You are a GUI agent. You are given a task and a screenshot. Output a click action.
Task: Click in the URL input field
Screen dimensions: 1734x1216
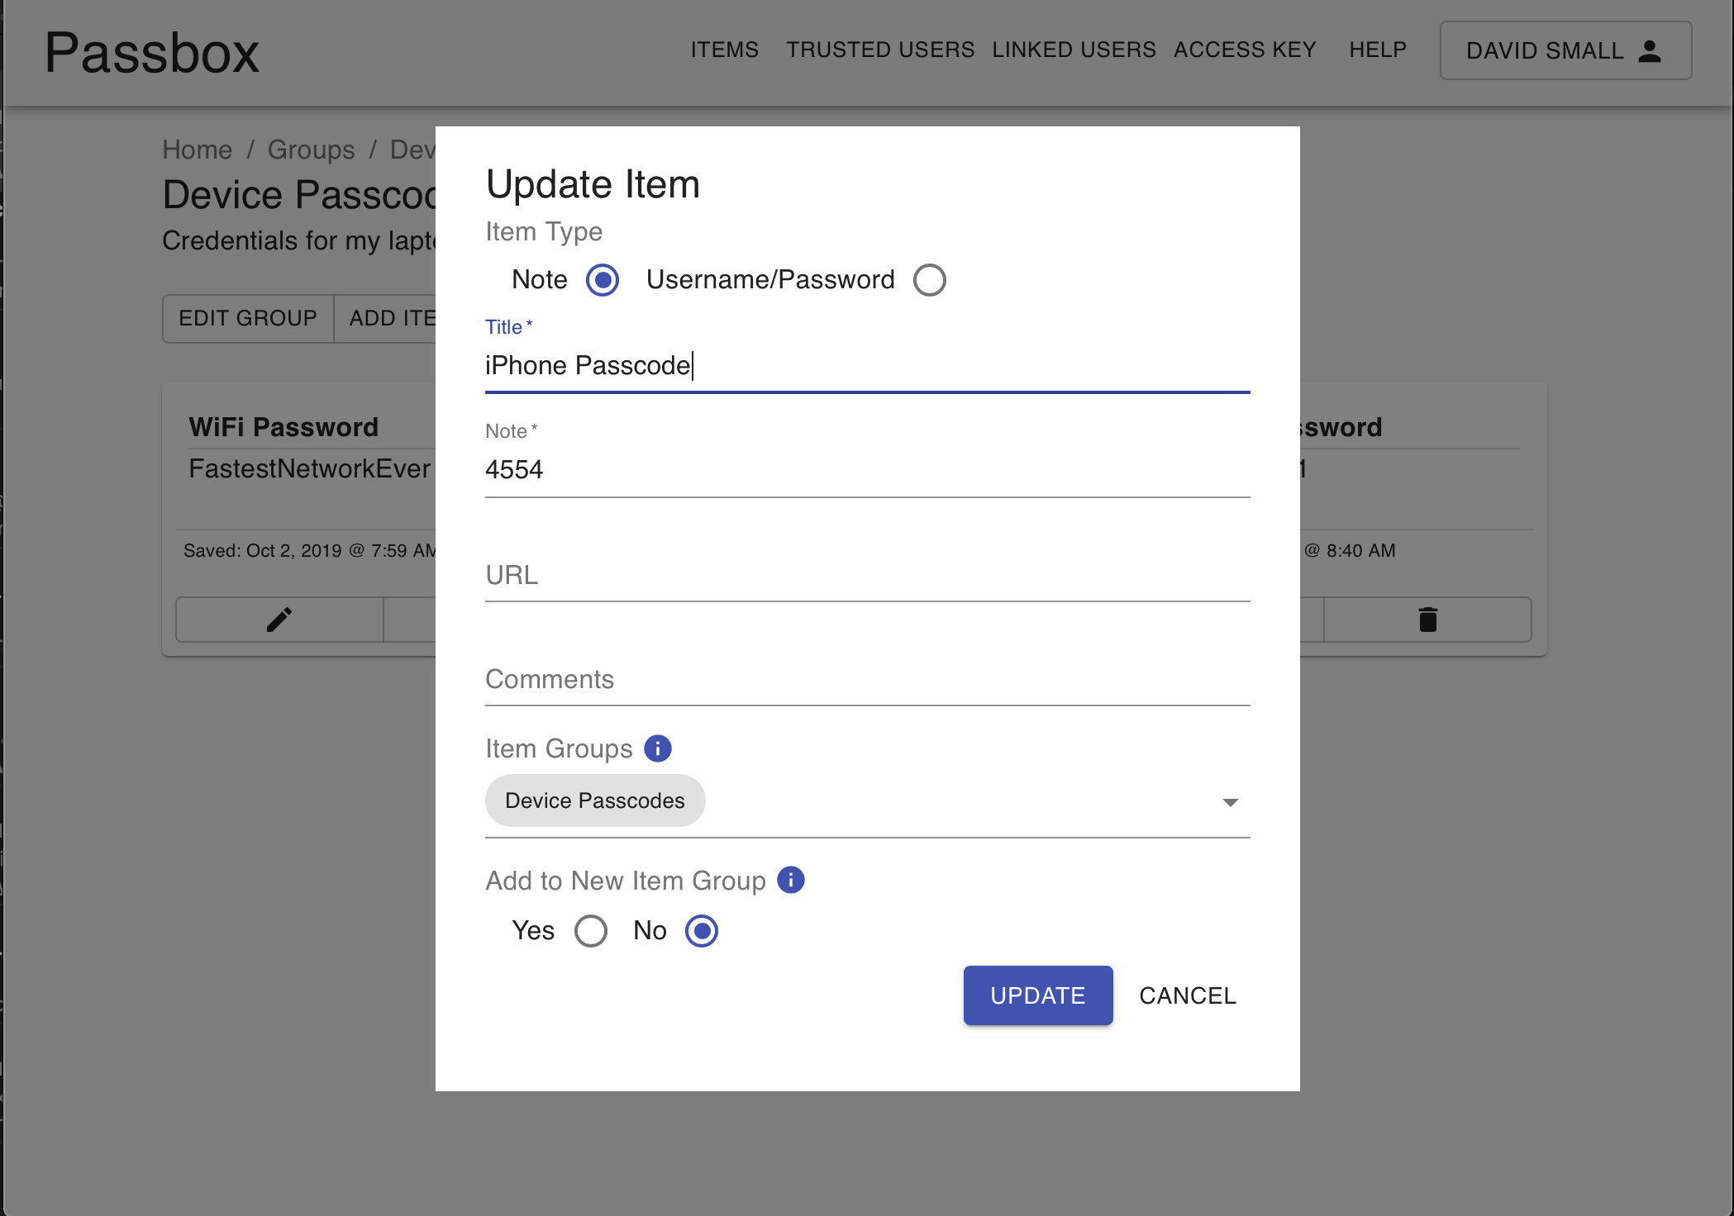[866, 576]
